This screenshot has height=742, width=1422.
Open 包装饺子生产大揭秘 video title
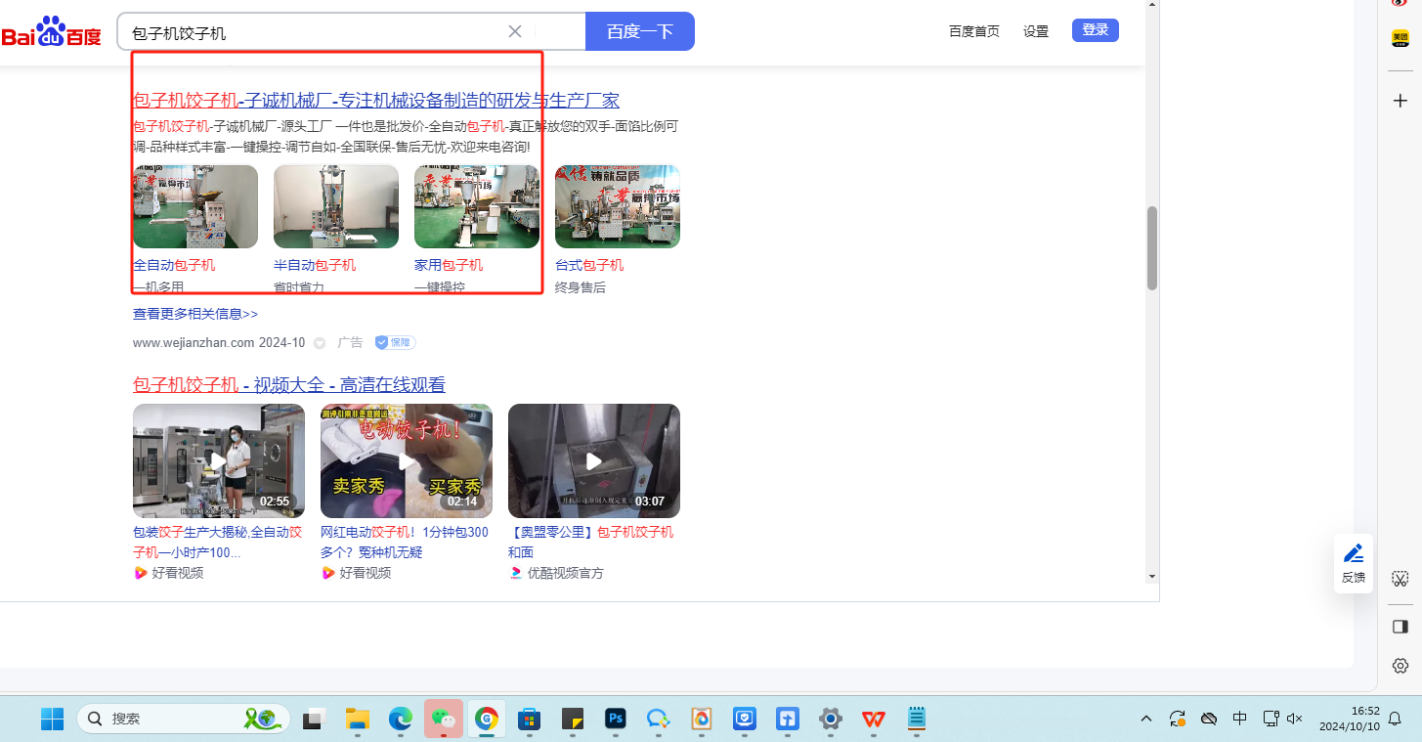coord(218,543)
